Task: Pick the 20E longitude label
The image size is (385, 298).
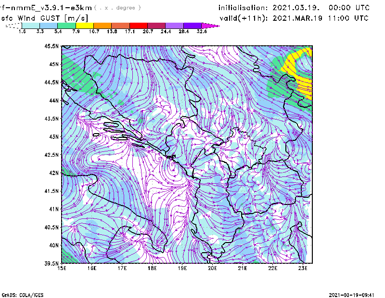Action: pyautogui.click(x=212, y=268)
